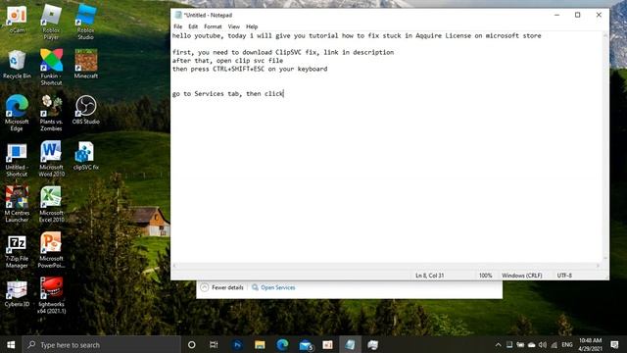The width and height of the screenshot is (627, 353).
Task: Click the line mentioning CTRL+SHIFT+ESC
Action: point(250,69)
